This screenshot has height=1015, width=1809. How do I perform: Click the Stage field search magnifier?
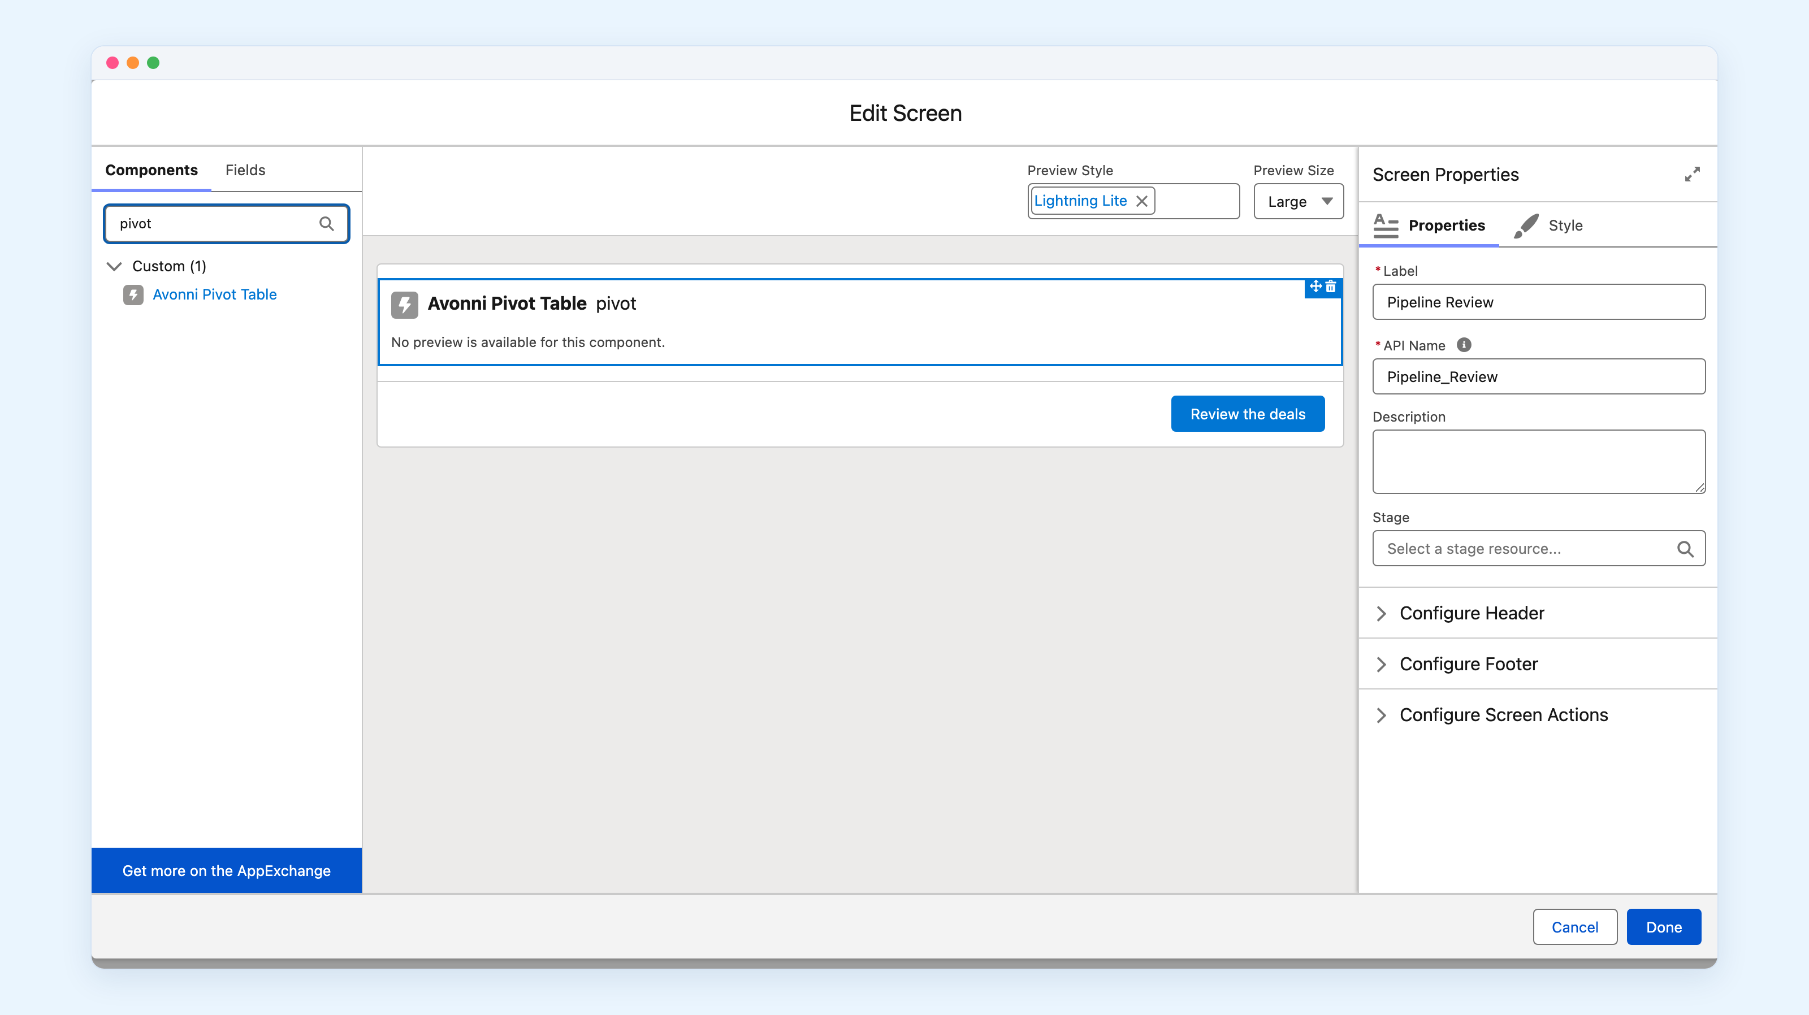point(1685,549)
